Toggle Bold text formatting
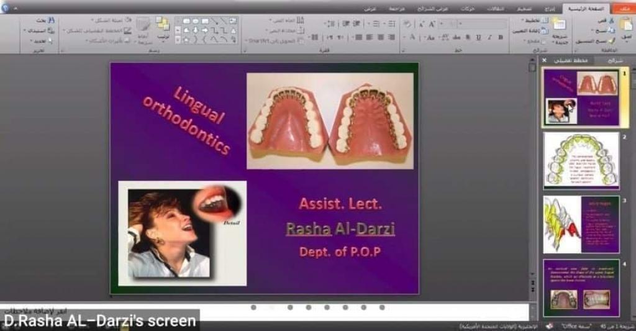 pyautogui.click(x=501, y=37)
